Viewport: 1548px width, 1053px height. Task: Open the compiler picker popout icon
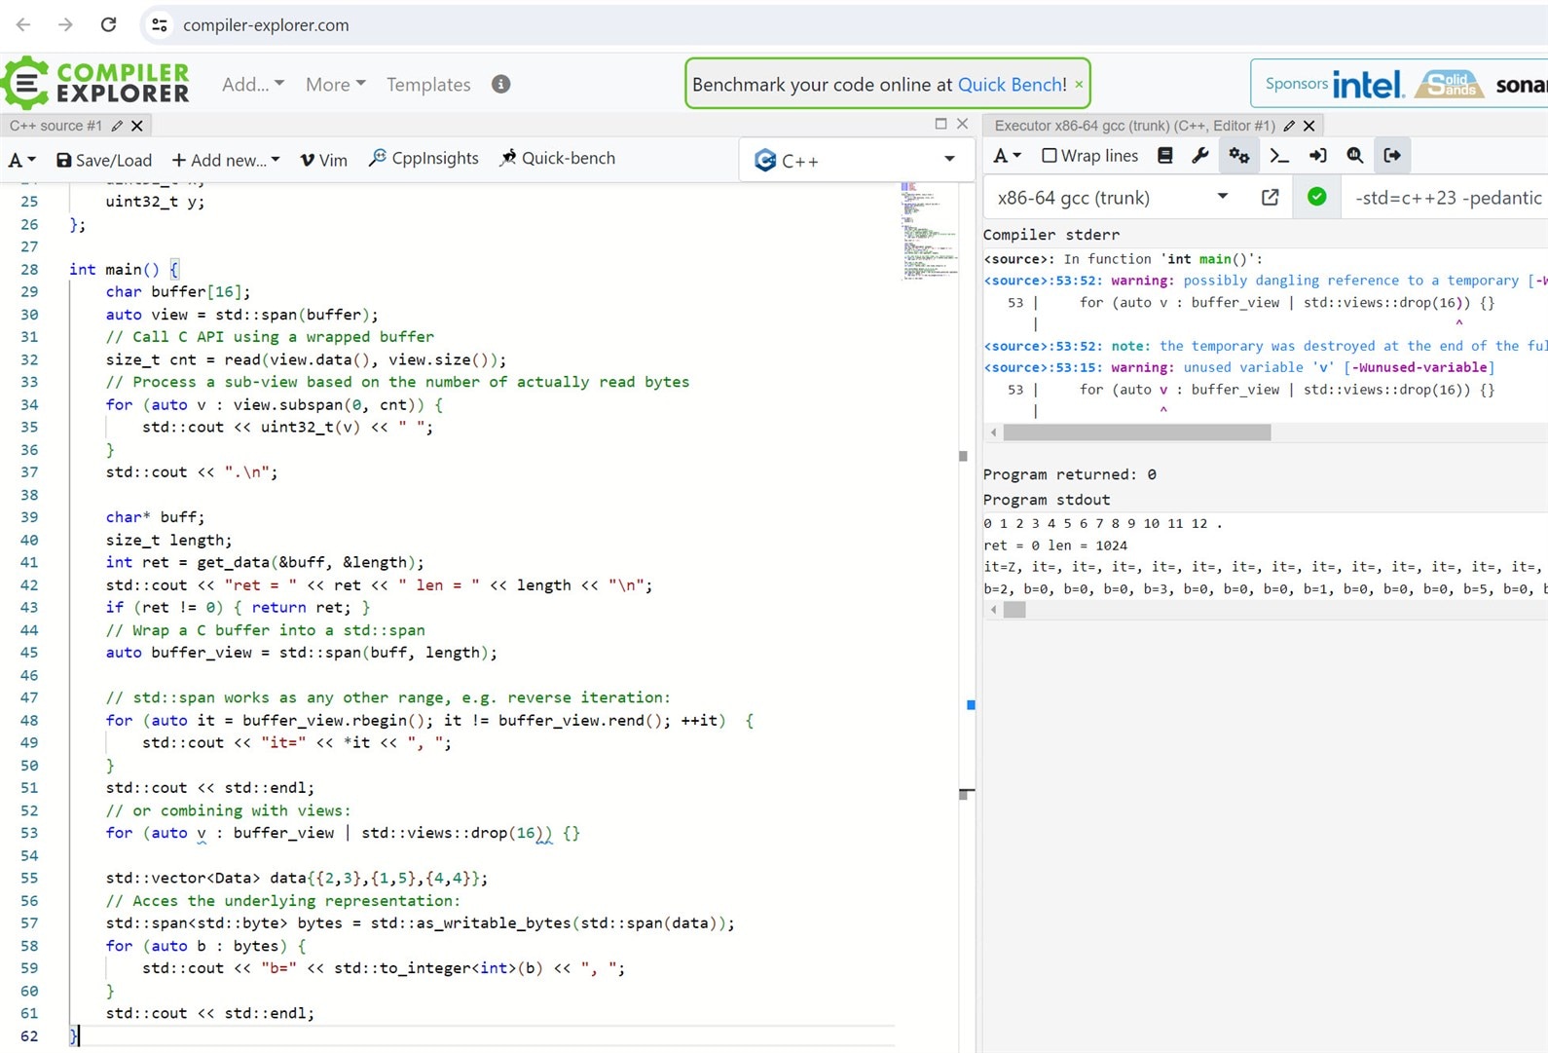click(x=1270, y=198)
